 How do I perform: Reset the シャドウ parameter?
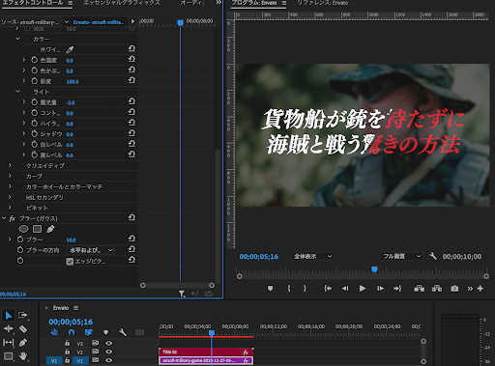click(x=131, y=133)
